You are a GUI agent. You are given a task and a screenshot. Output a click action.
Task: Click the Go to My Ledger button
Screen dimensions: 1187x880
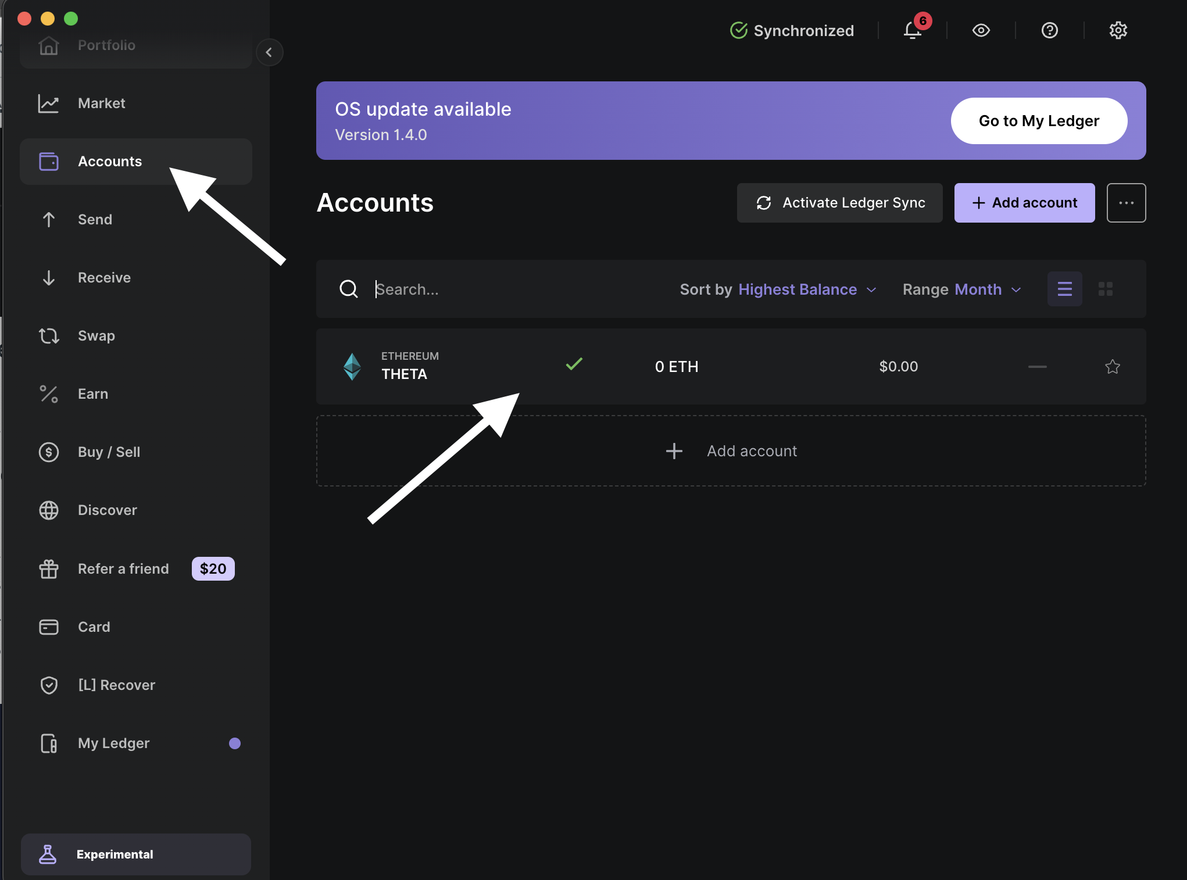coord(1038,121)
